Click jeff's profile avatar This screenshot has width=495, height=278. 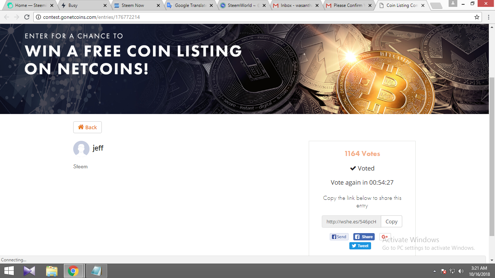(81, 149)
